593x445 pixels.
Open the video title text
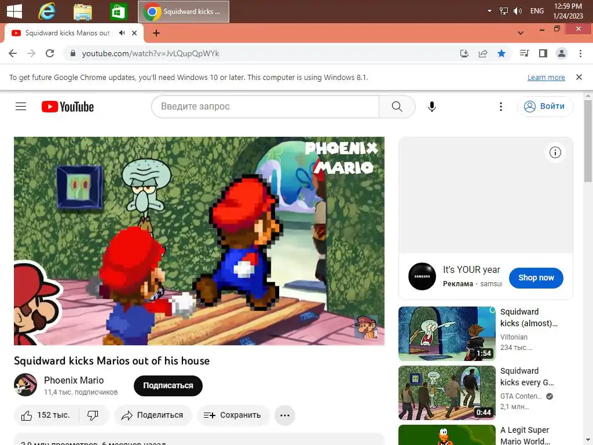112,360
